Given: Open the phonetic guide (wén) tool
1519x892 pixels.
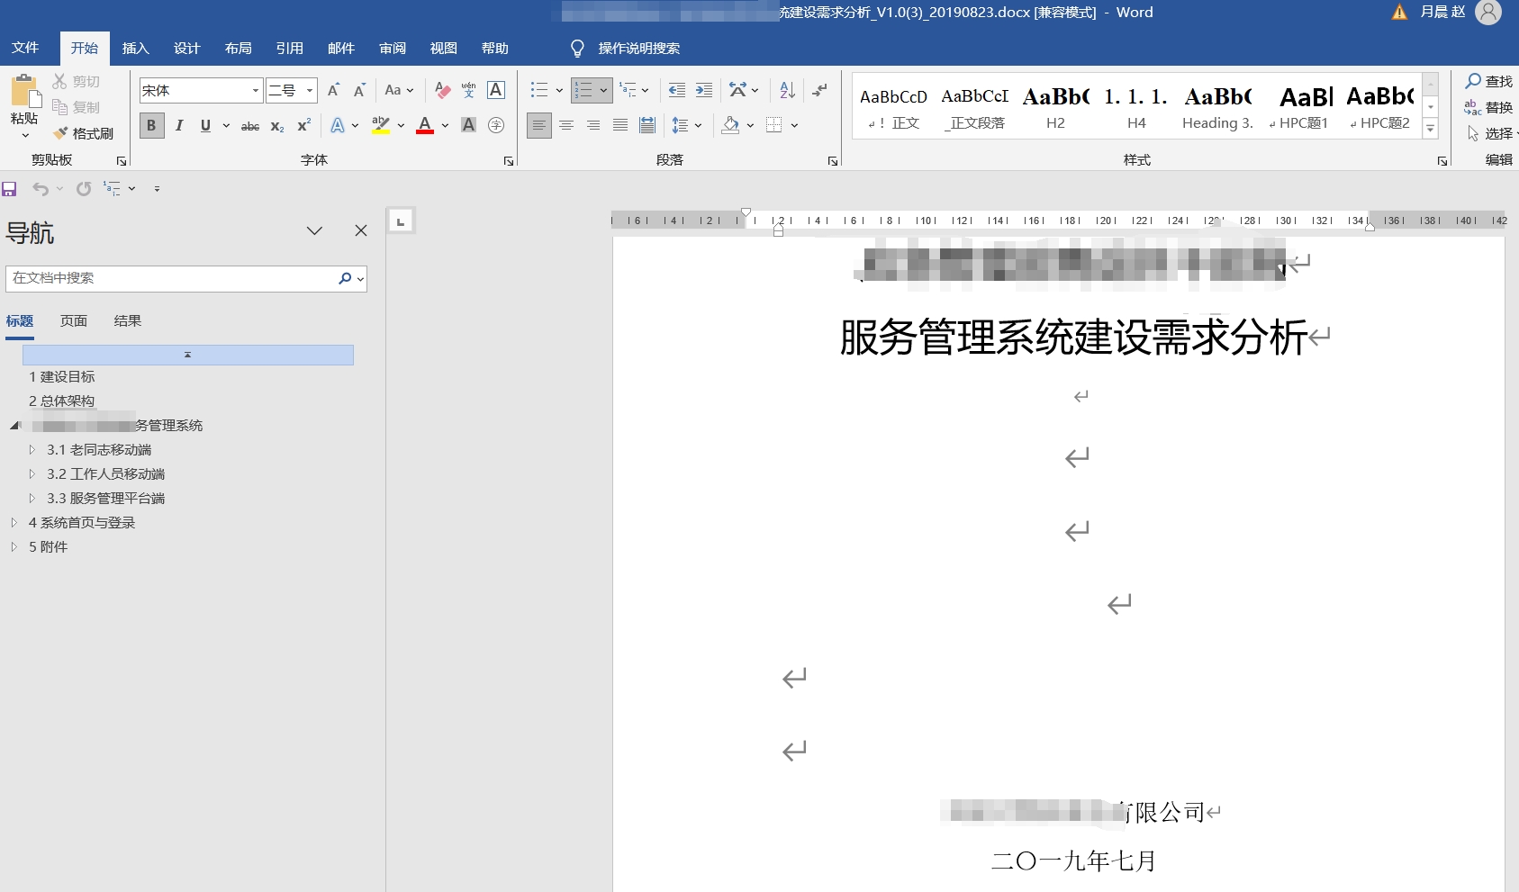Looking at the screenshot, I should click(468, 90).
